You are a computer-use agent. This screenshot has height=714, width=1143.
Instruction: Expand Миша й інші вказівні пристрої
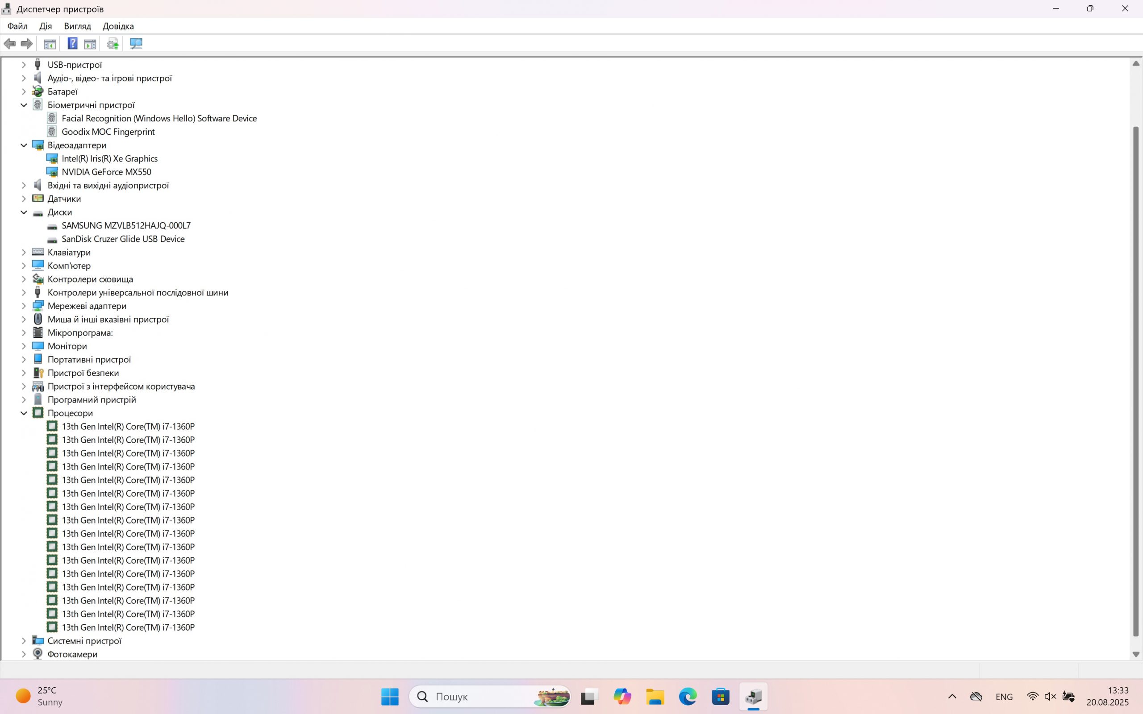tap(24, 319)
